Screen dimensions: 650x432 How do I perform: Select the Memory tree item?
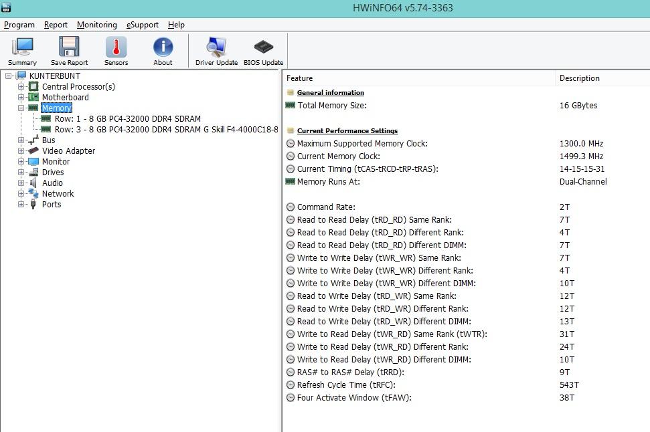click(56, 108)
